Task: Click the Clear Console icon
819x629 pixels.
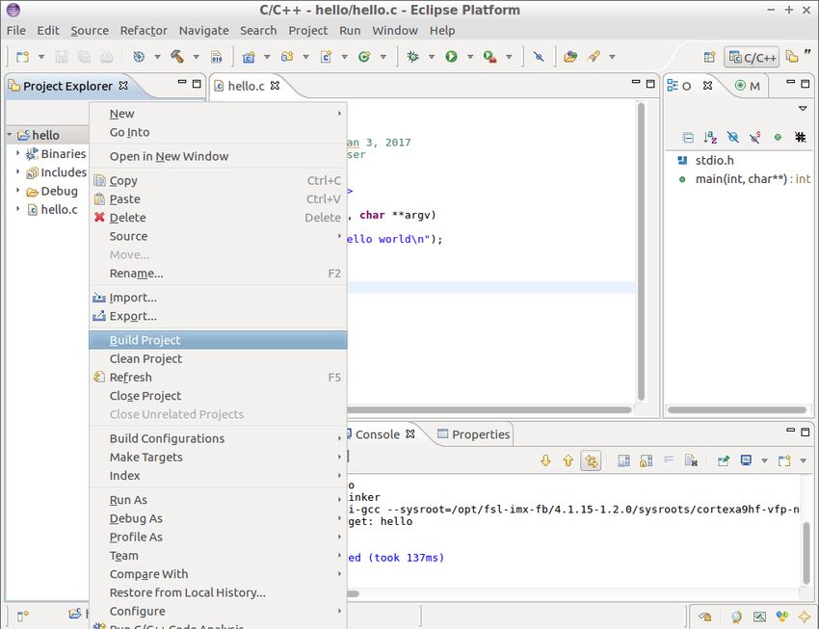Action: [x=691, y=460]
